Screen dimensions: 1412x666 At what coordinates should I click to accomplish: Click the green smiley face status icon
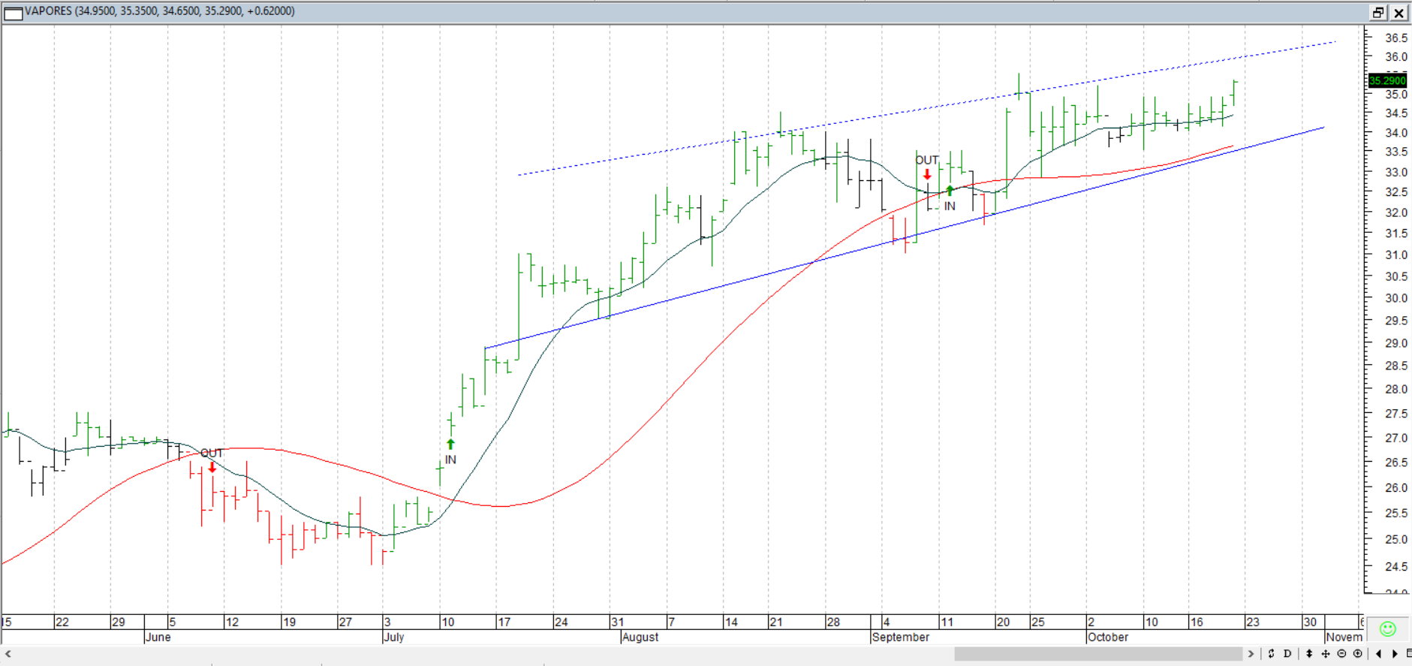coord(1387,629)
